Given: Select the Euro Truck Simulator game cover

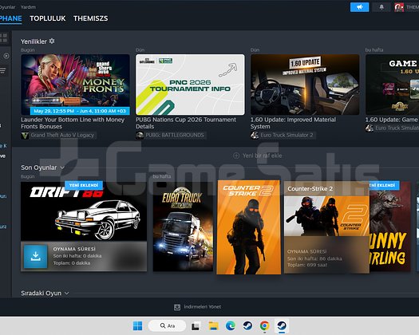Looking at the screenshot, I should coord(183,227).
